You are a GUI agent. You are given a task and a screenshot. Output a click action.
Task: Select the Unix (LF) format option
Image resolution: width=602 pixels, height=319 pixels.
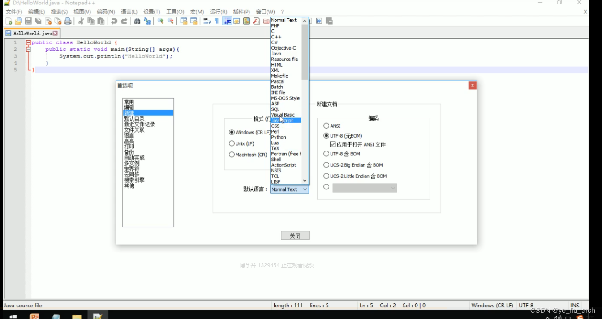pyautogui.click(x=232, y=143)
